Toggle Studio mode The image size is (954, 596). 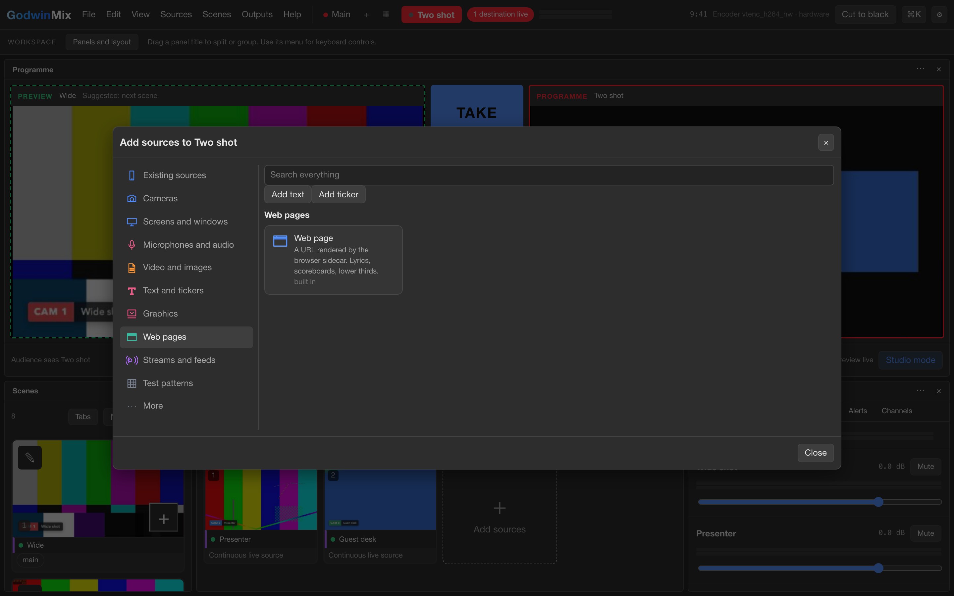click(x=910, y=360)
